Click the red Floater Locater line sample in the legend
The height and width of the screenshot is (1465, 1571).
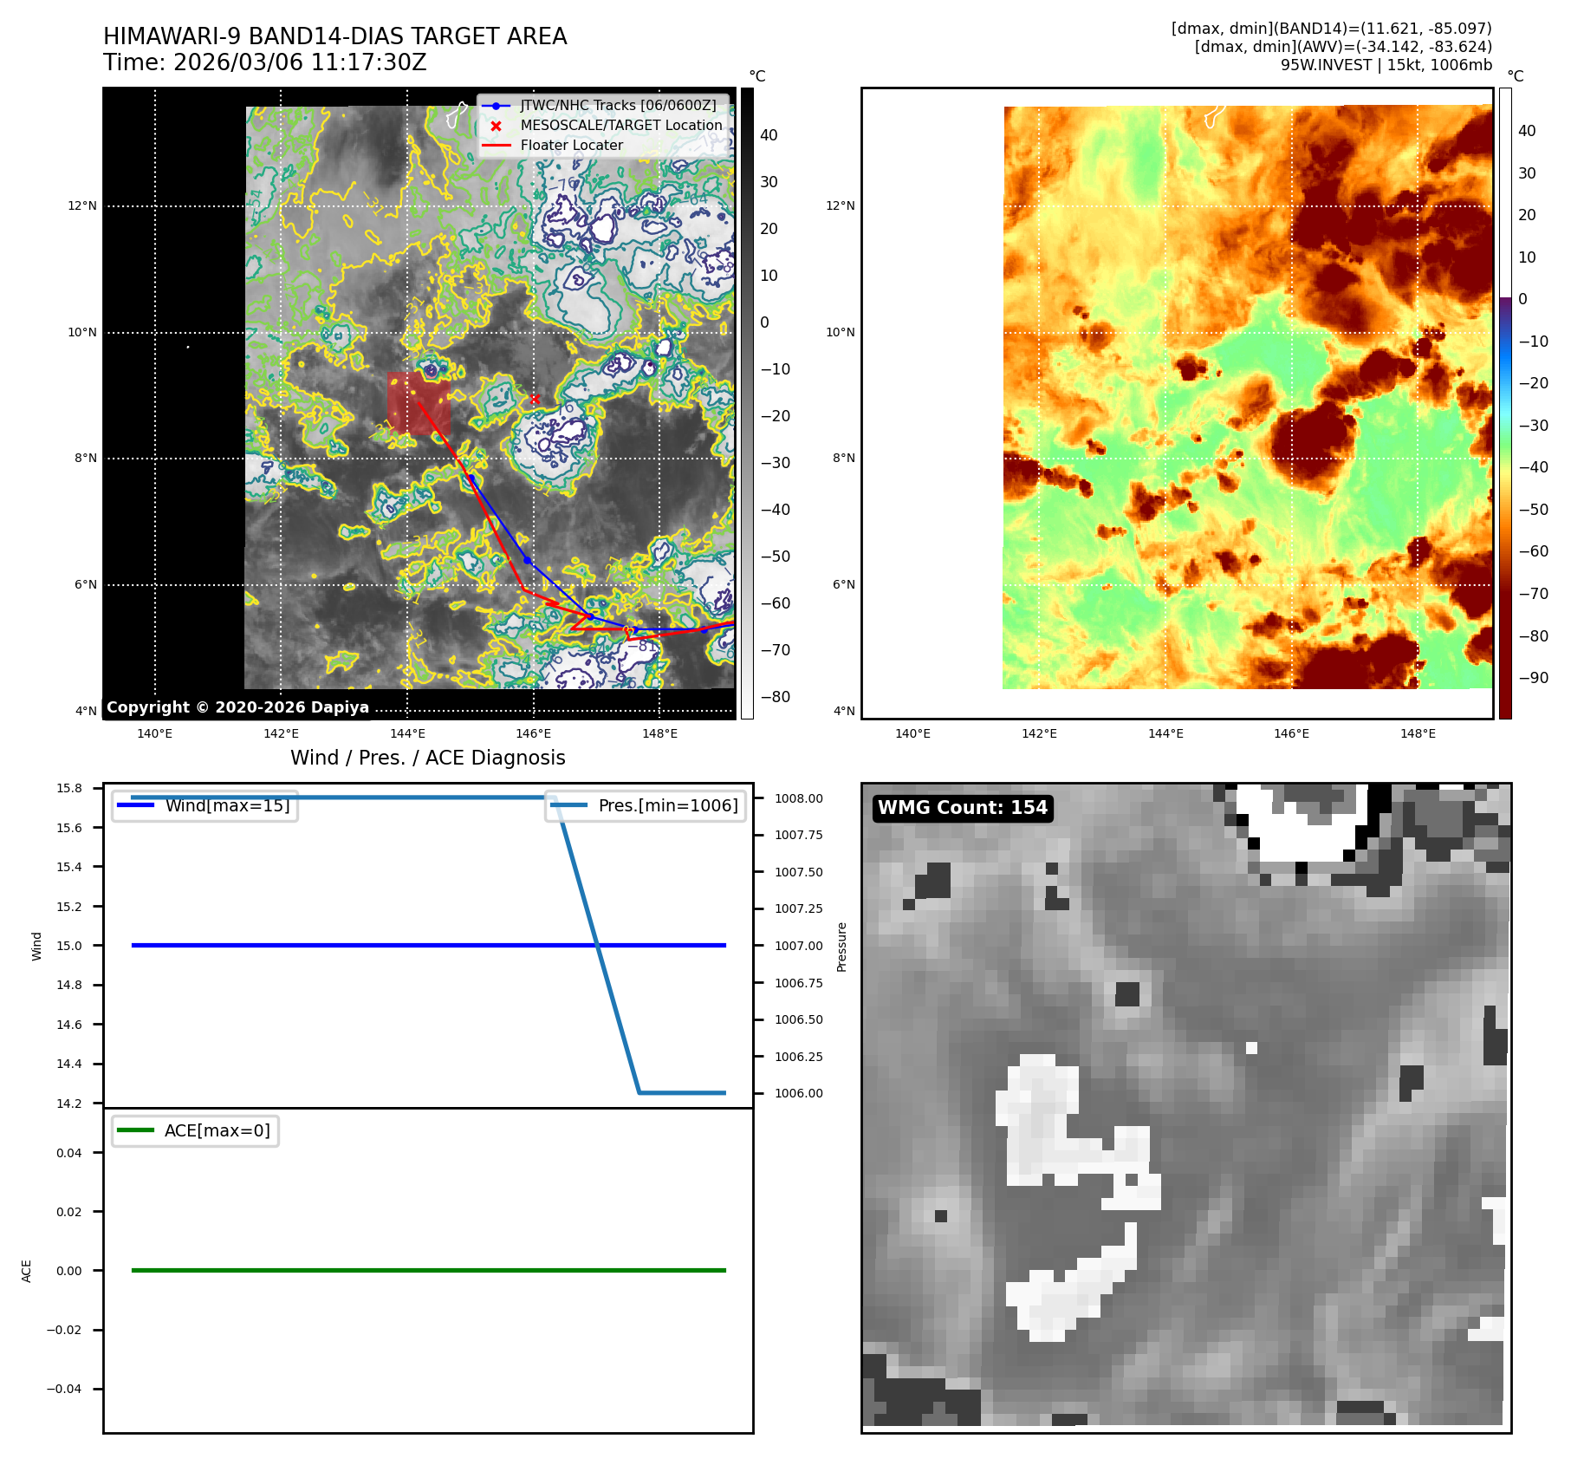click(x=496, y=146)
